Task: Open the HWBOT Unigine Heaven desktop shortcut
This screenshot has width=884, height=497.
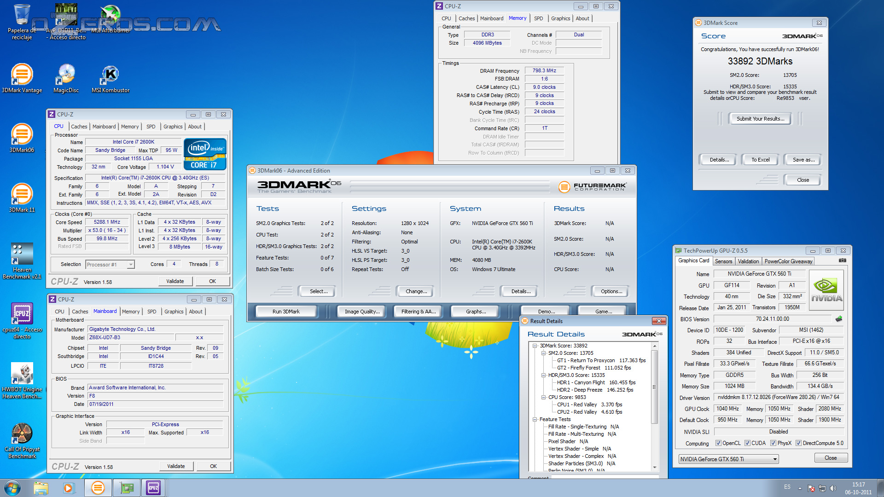Action: pos(22,381)
